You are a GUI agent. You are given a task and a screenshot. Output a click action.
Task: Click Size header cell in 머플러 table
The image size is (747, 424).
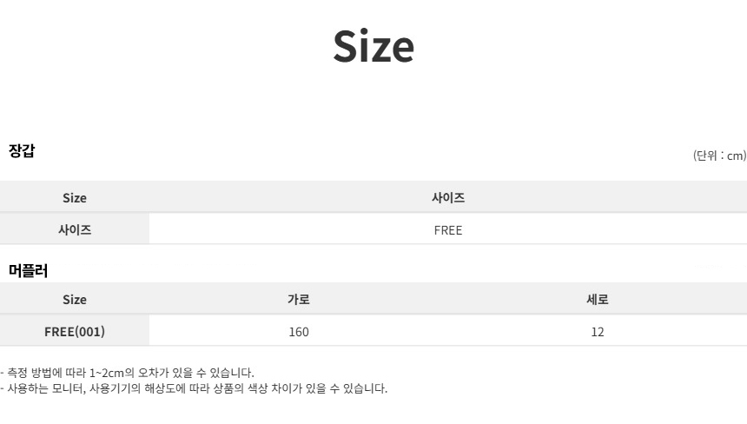point(75,299)
